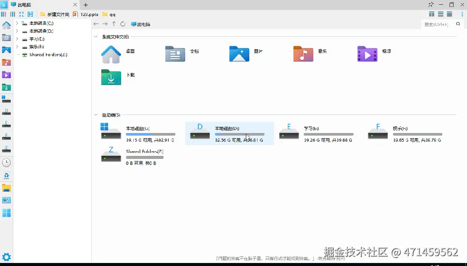Click the collapse-arrows icon in the toolbar
The width and height of the screenshot is (467, 266).
point(22,14)
